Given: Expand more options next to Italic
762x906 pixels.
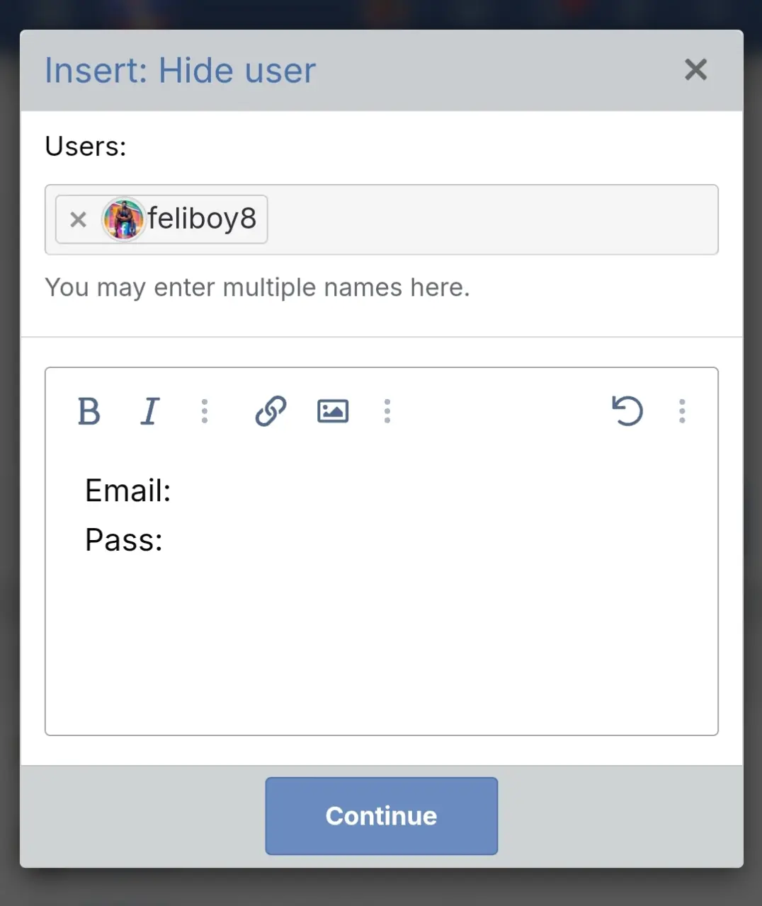Looking at the screenshot, I should click(205, 411).
